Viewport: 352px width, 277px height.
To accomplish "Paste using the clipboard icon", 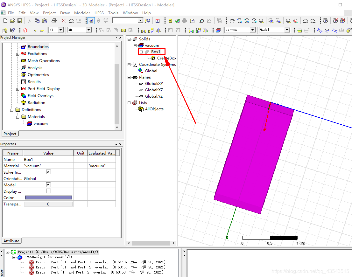I will 45,21.
